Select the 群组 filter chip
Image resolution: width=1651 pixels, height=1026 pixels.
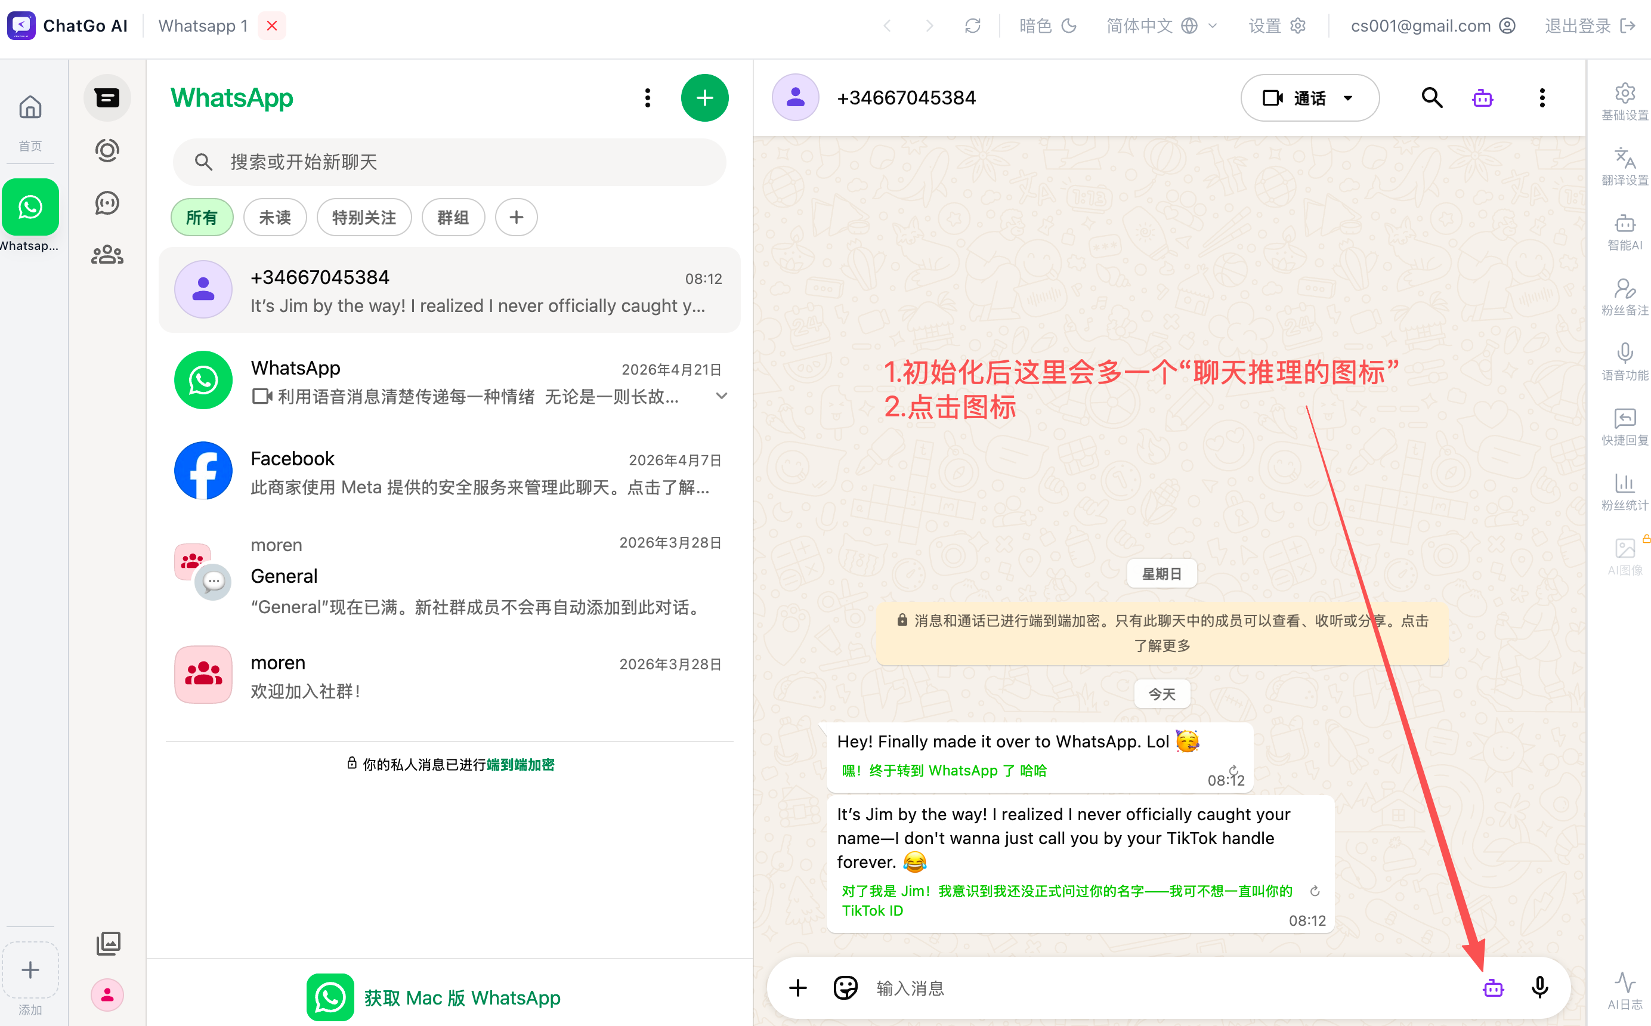[x=453, y=217]
